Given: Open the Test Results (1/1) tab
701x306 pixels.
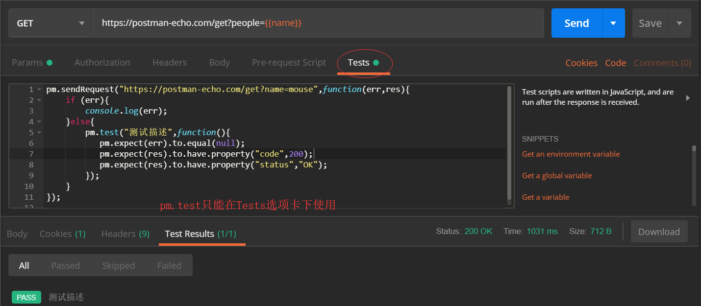Looking at the screenshot, I should tap(200, 234).
